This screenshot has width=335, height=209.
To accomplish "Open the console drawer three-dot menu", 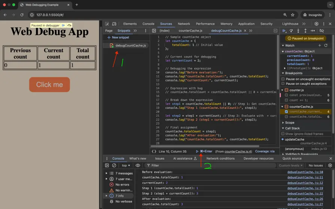I will 107,159.
